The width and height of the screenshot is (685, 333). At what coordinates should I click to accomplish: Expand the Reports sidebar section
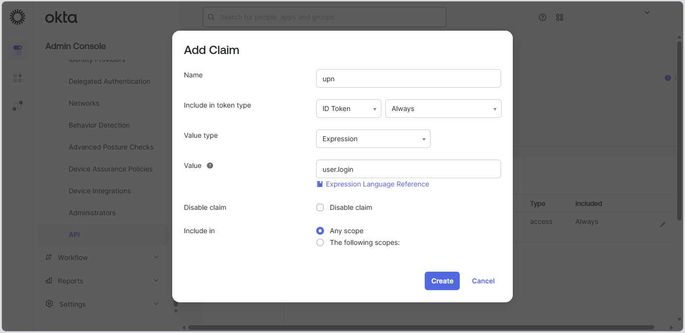pos(156,280)
